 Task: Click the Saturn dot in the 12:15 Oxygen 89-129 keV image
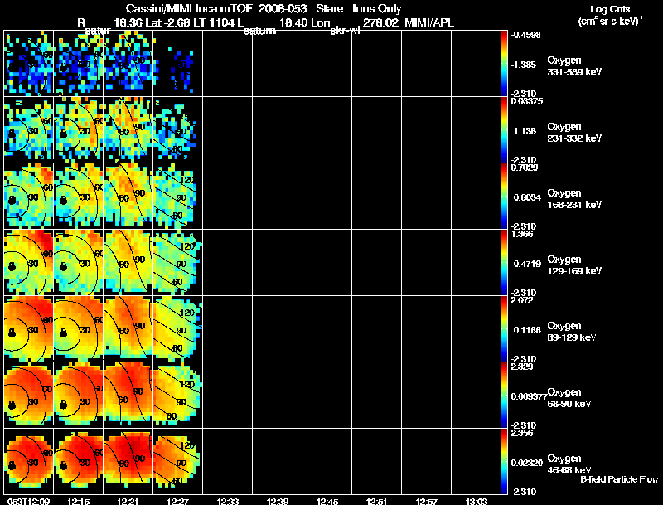64,333
